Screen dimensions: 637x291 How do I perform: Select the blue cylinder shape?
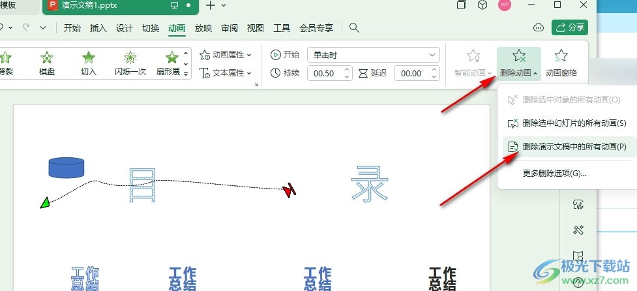click(x=67, y=168)
